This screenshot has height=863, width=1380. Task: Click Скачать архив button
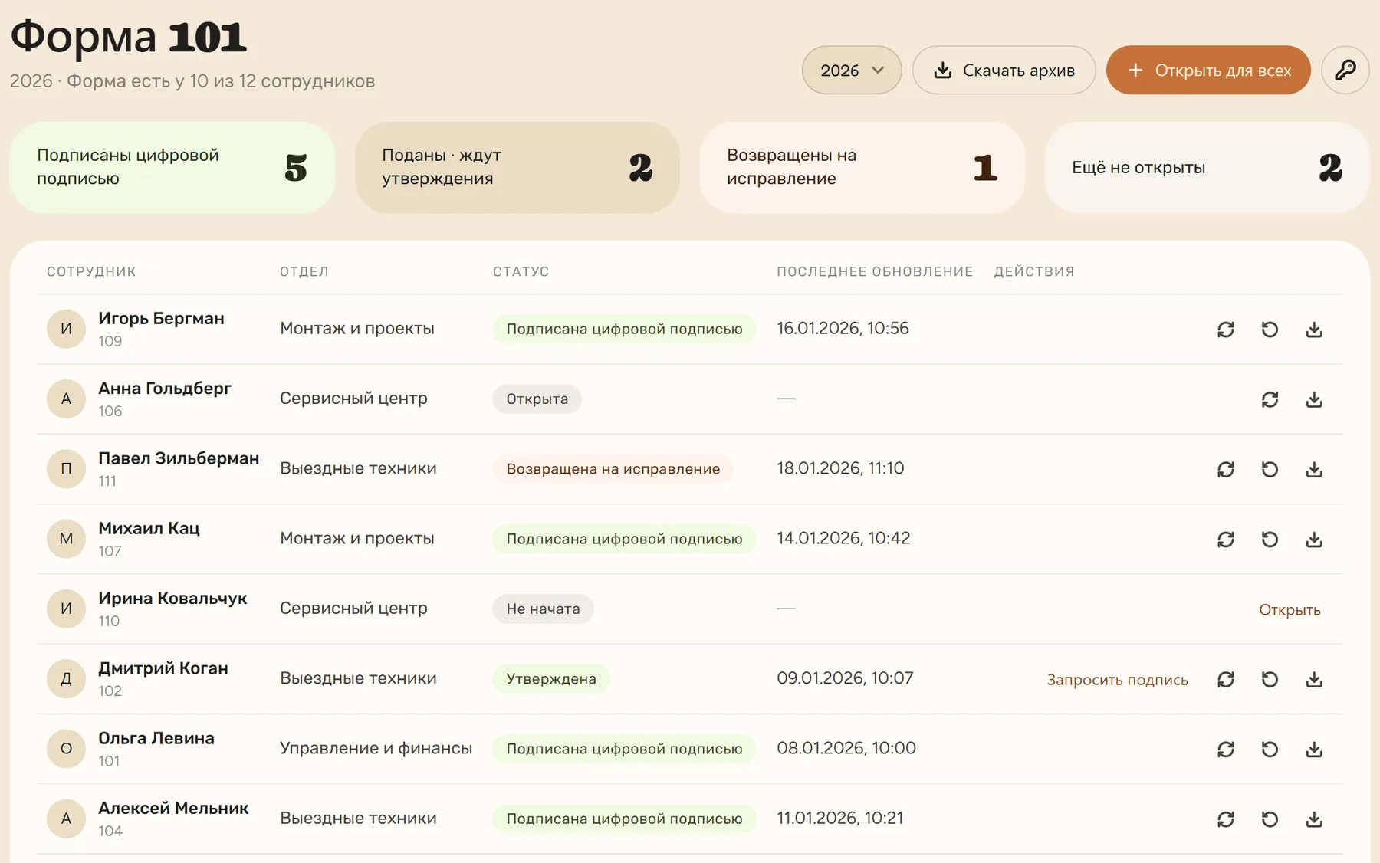pos(1004,70)
